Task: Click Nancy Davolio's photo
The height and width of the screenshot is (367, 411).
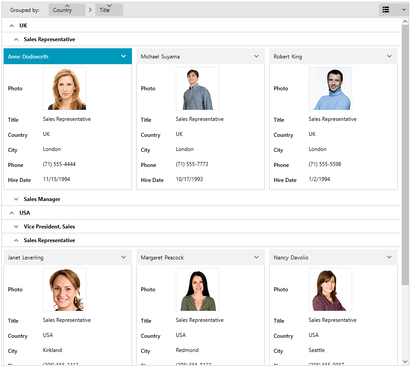Action: (330, 290)
